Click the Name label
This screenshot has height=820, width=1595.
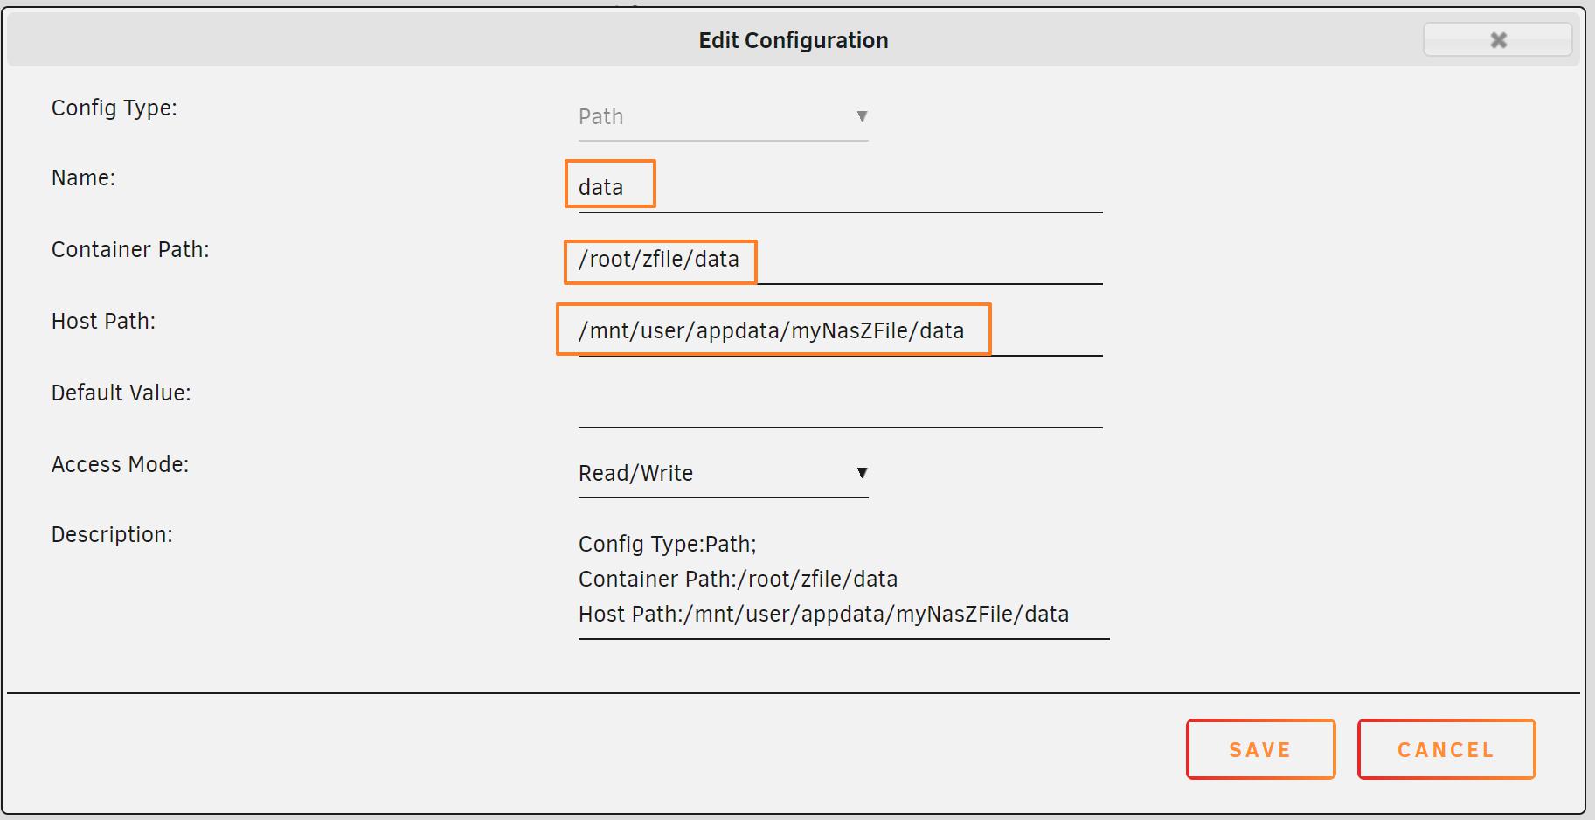[83, 178]
